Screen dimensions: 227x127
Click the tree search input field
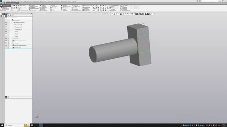(x=20, y=18)
